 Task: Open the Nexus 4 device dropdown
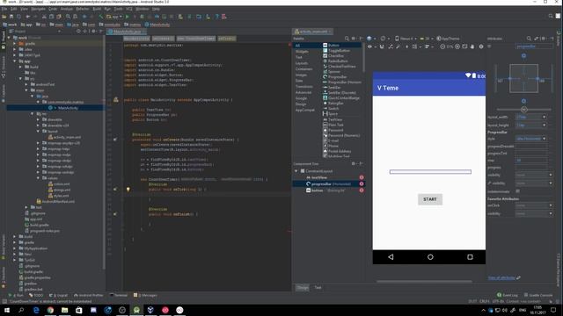point(406,39)
